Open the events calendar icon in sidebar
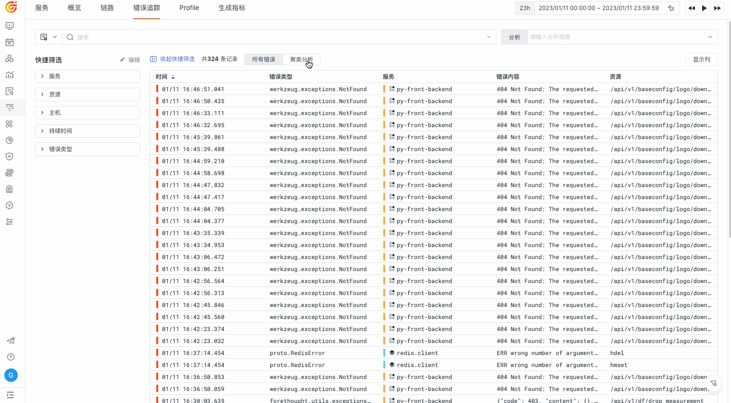 click(10, 42)
